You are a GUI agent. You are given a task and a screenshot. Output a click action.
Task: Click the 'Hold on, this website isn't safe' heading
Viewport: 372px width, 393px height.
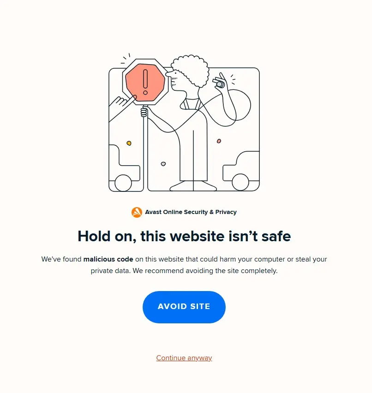click(184, 236)
